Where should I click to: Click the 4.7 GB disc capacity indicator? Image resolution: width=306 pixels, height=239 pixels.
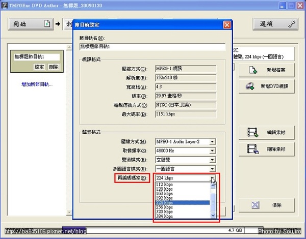235,230
